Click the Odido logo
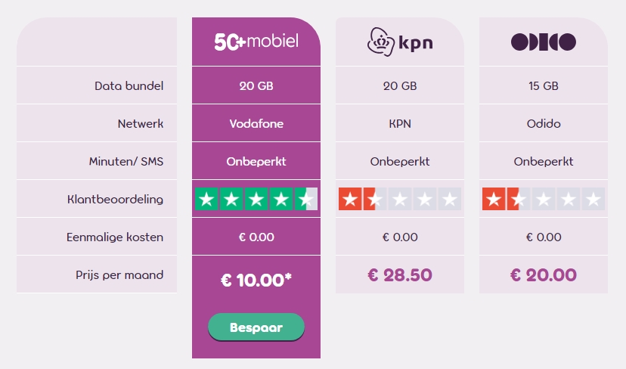Screen dimensions: 626x369 click(544, 42)
